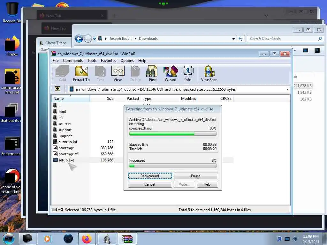Click the Find binoculars icon
The height and width of the screenshot is (245, 327).
click(x=152, y=74)
